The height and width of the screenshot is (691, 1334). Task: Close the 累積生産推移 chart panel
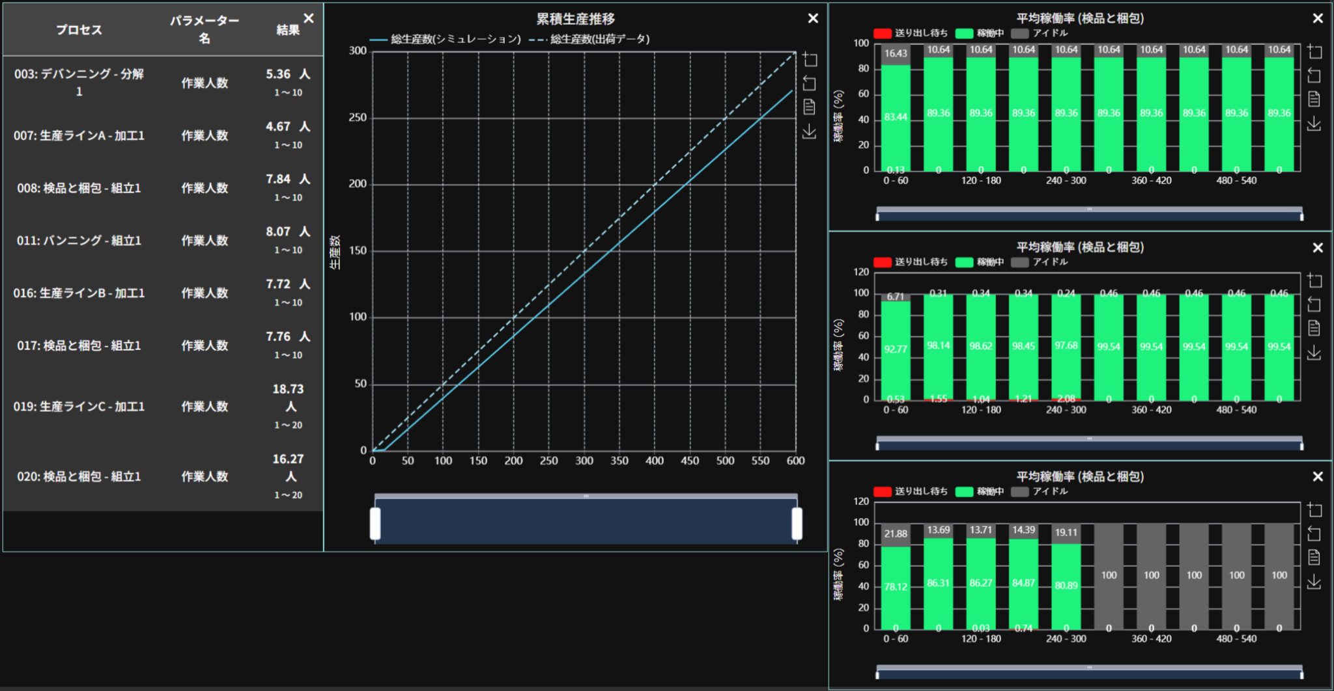tap(813, 19)
